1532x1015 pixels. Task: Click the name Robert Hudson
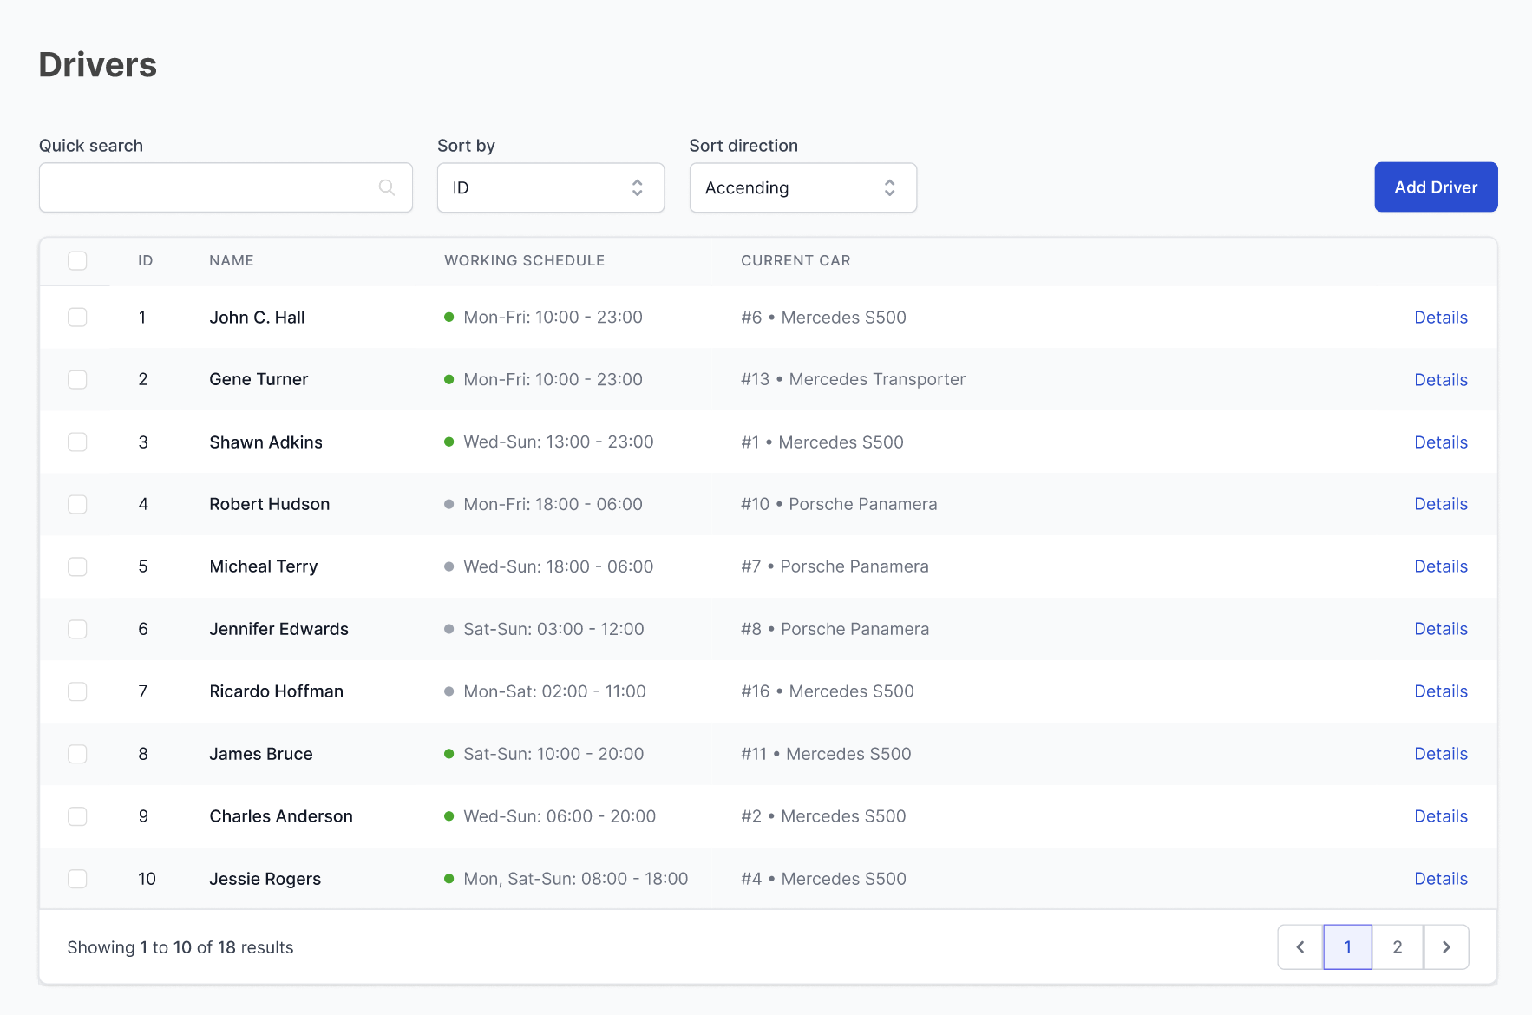(269, 504)
